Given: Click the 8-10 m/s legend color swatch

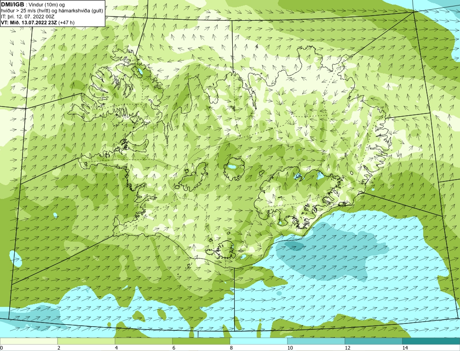Looking at the screenshot, I should pyautogui.click(x=259, y=341).
